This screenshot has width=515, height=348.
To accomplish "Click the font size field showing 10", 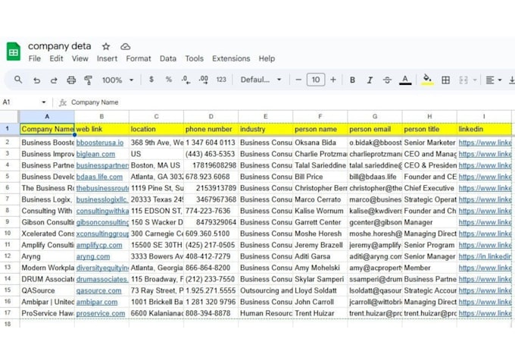I will [x=316, y=80].
